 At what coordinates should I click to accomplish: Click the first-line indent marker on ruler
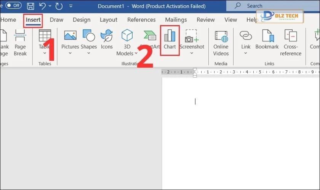pyautogui.click(x=195, y=70)
